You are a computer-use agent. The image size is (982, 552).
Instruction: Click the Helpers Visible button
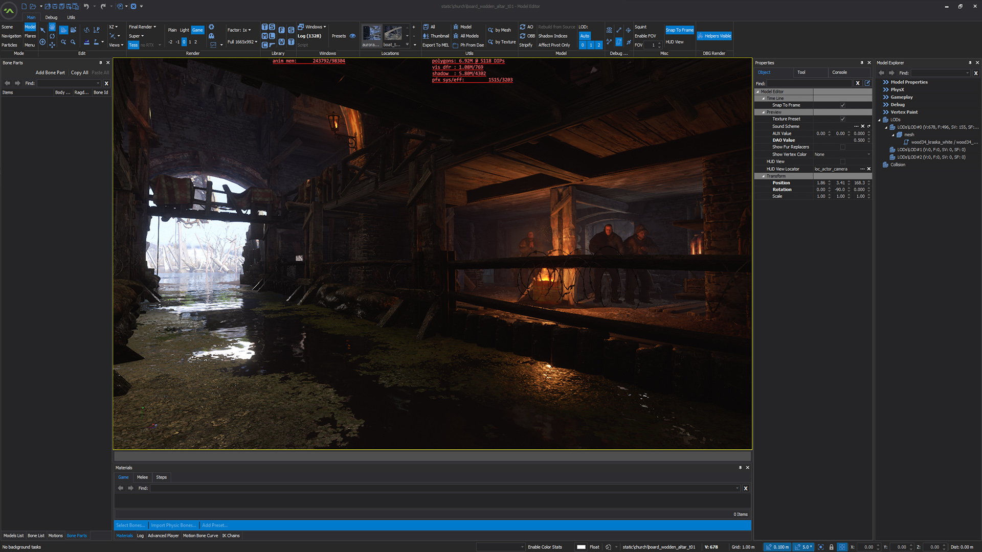pos(714,36)
